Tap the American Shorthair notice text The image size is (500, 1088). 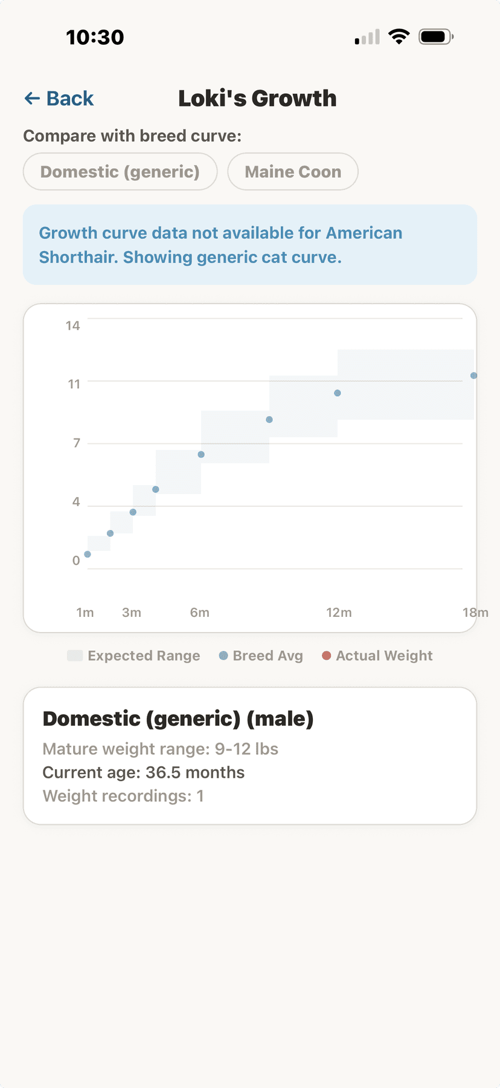(250, 244)
